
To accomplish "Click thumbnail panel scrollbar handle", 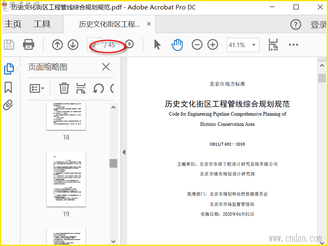I will point(114,163).
